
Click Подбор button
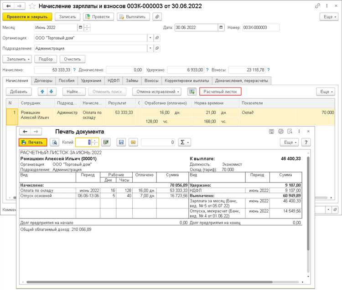[46, 59]
